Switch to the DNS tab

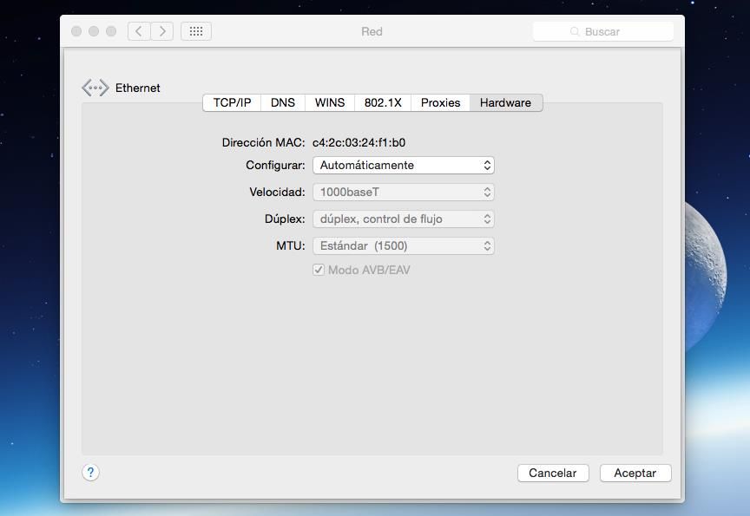(283, 102)
